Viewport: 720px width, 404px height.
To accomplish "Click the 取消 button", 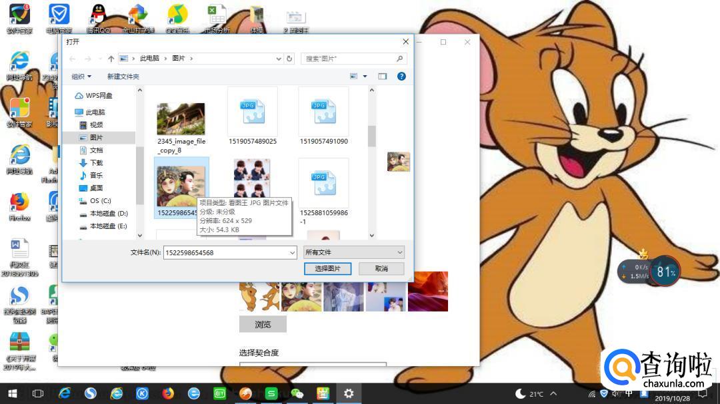I will pyautogui.click(x=381, y=268).
